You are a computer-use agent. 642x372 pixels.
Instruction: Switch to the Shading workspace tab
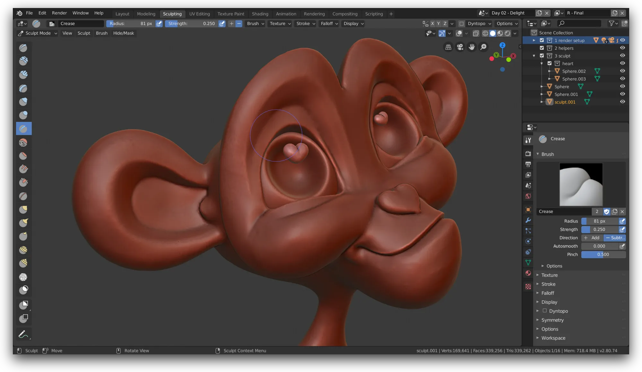[260, 14]
